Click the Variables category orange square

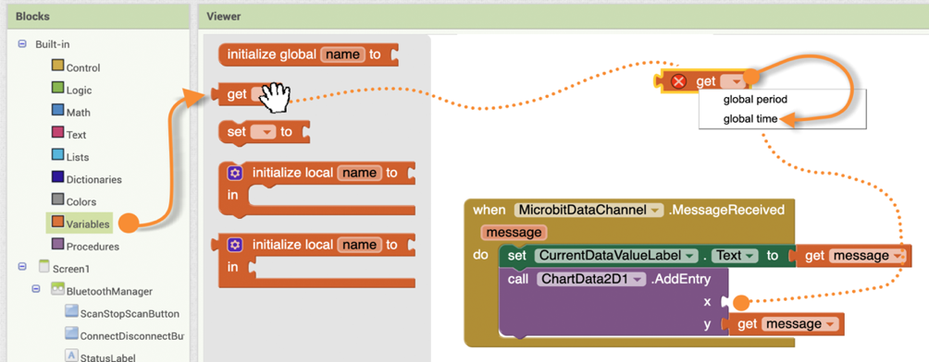[57, 222]
